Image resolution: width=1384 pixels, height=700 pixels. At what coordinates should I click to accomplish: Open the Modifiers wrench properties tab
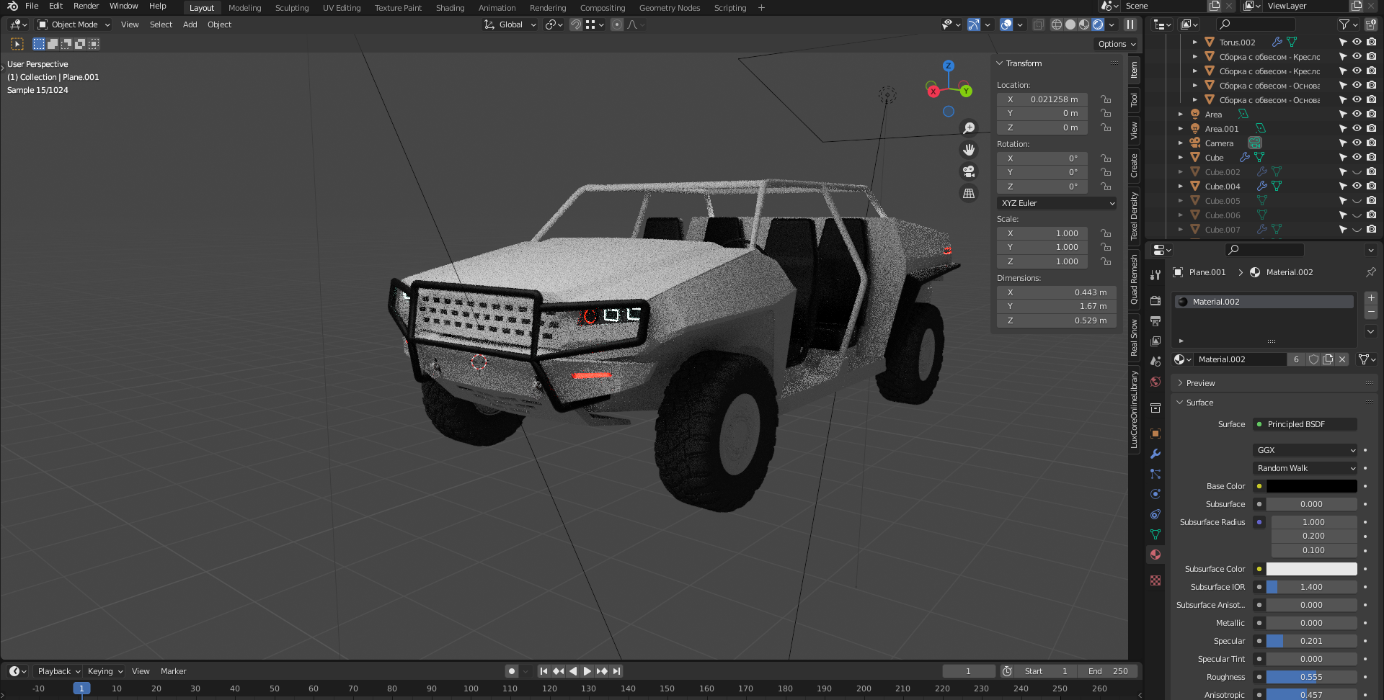click(x=1155, y=454)
